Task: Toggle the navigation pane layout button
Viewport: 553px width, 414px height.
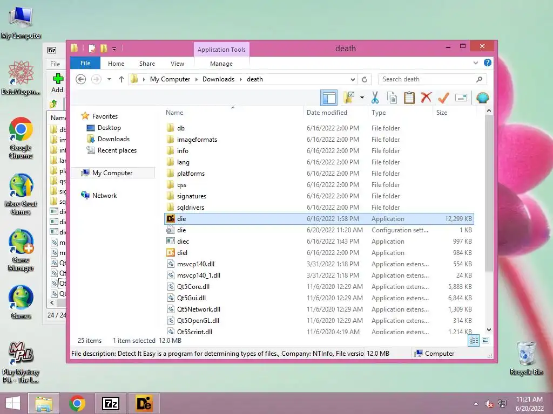Action: pos(328,98)
